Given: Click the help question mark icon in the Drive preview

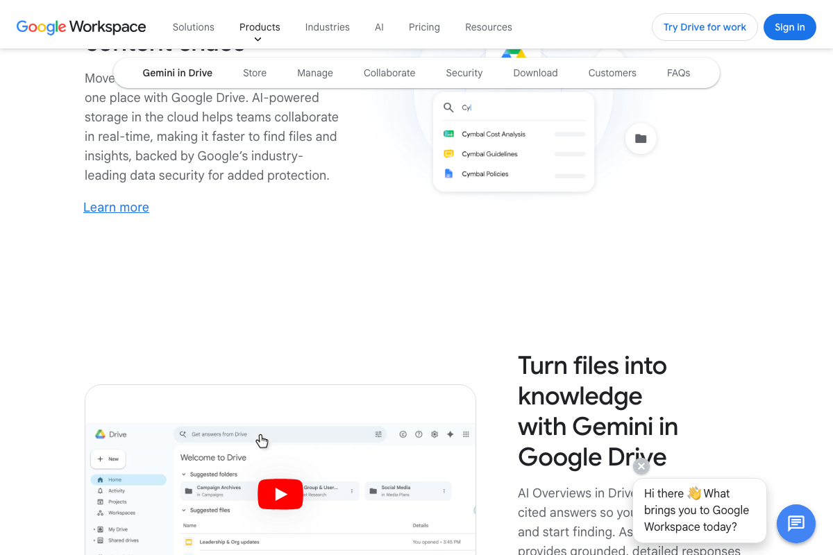Looking at the screenshot, I should pos(419,434).
